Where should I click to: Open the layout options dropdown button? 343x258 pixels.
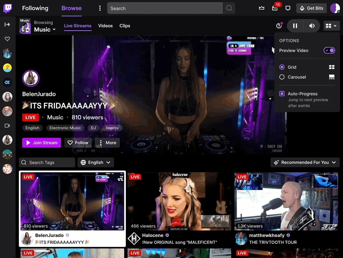[x=332, y=26]
